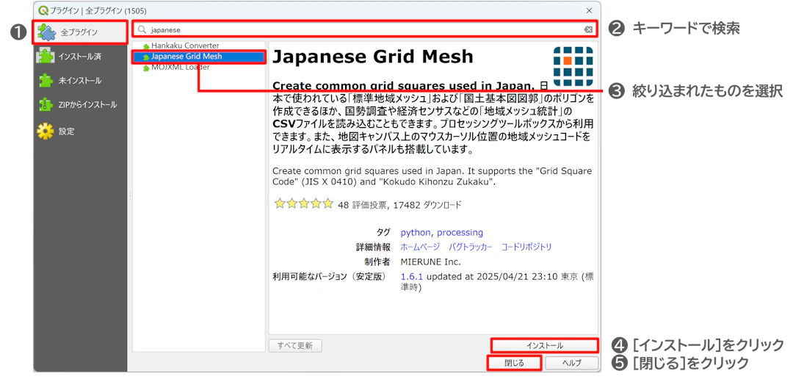Switch to the Installed (インストール済) tab
The image size is (793, 382).
[x=81, y=56]
